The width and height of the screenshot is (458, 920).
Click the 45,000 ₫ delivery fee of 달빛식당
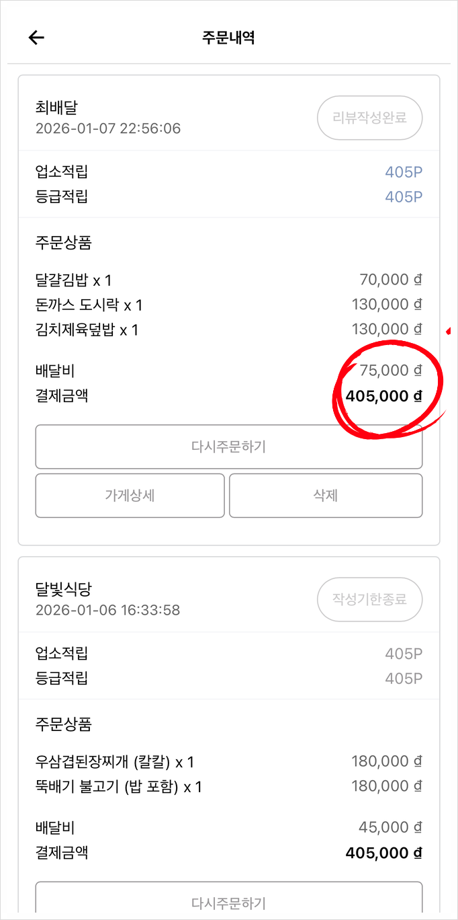coord(391,827)
